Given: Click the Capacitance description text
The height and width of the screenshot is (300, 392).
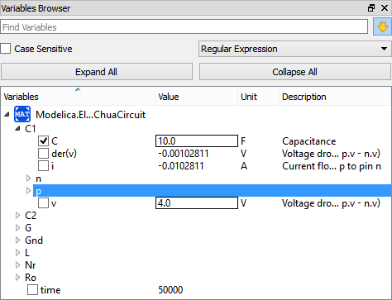Looking at the screenshot, I should (308, 141).
